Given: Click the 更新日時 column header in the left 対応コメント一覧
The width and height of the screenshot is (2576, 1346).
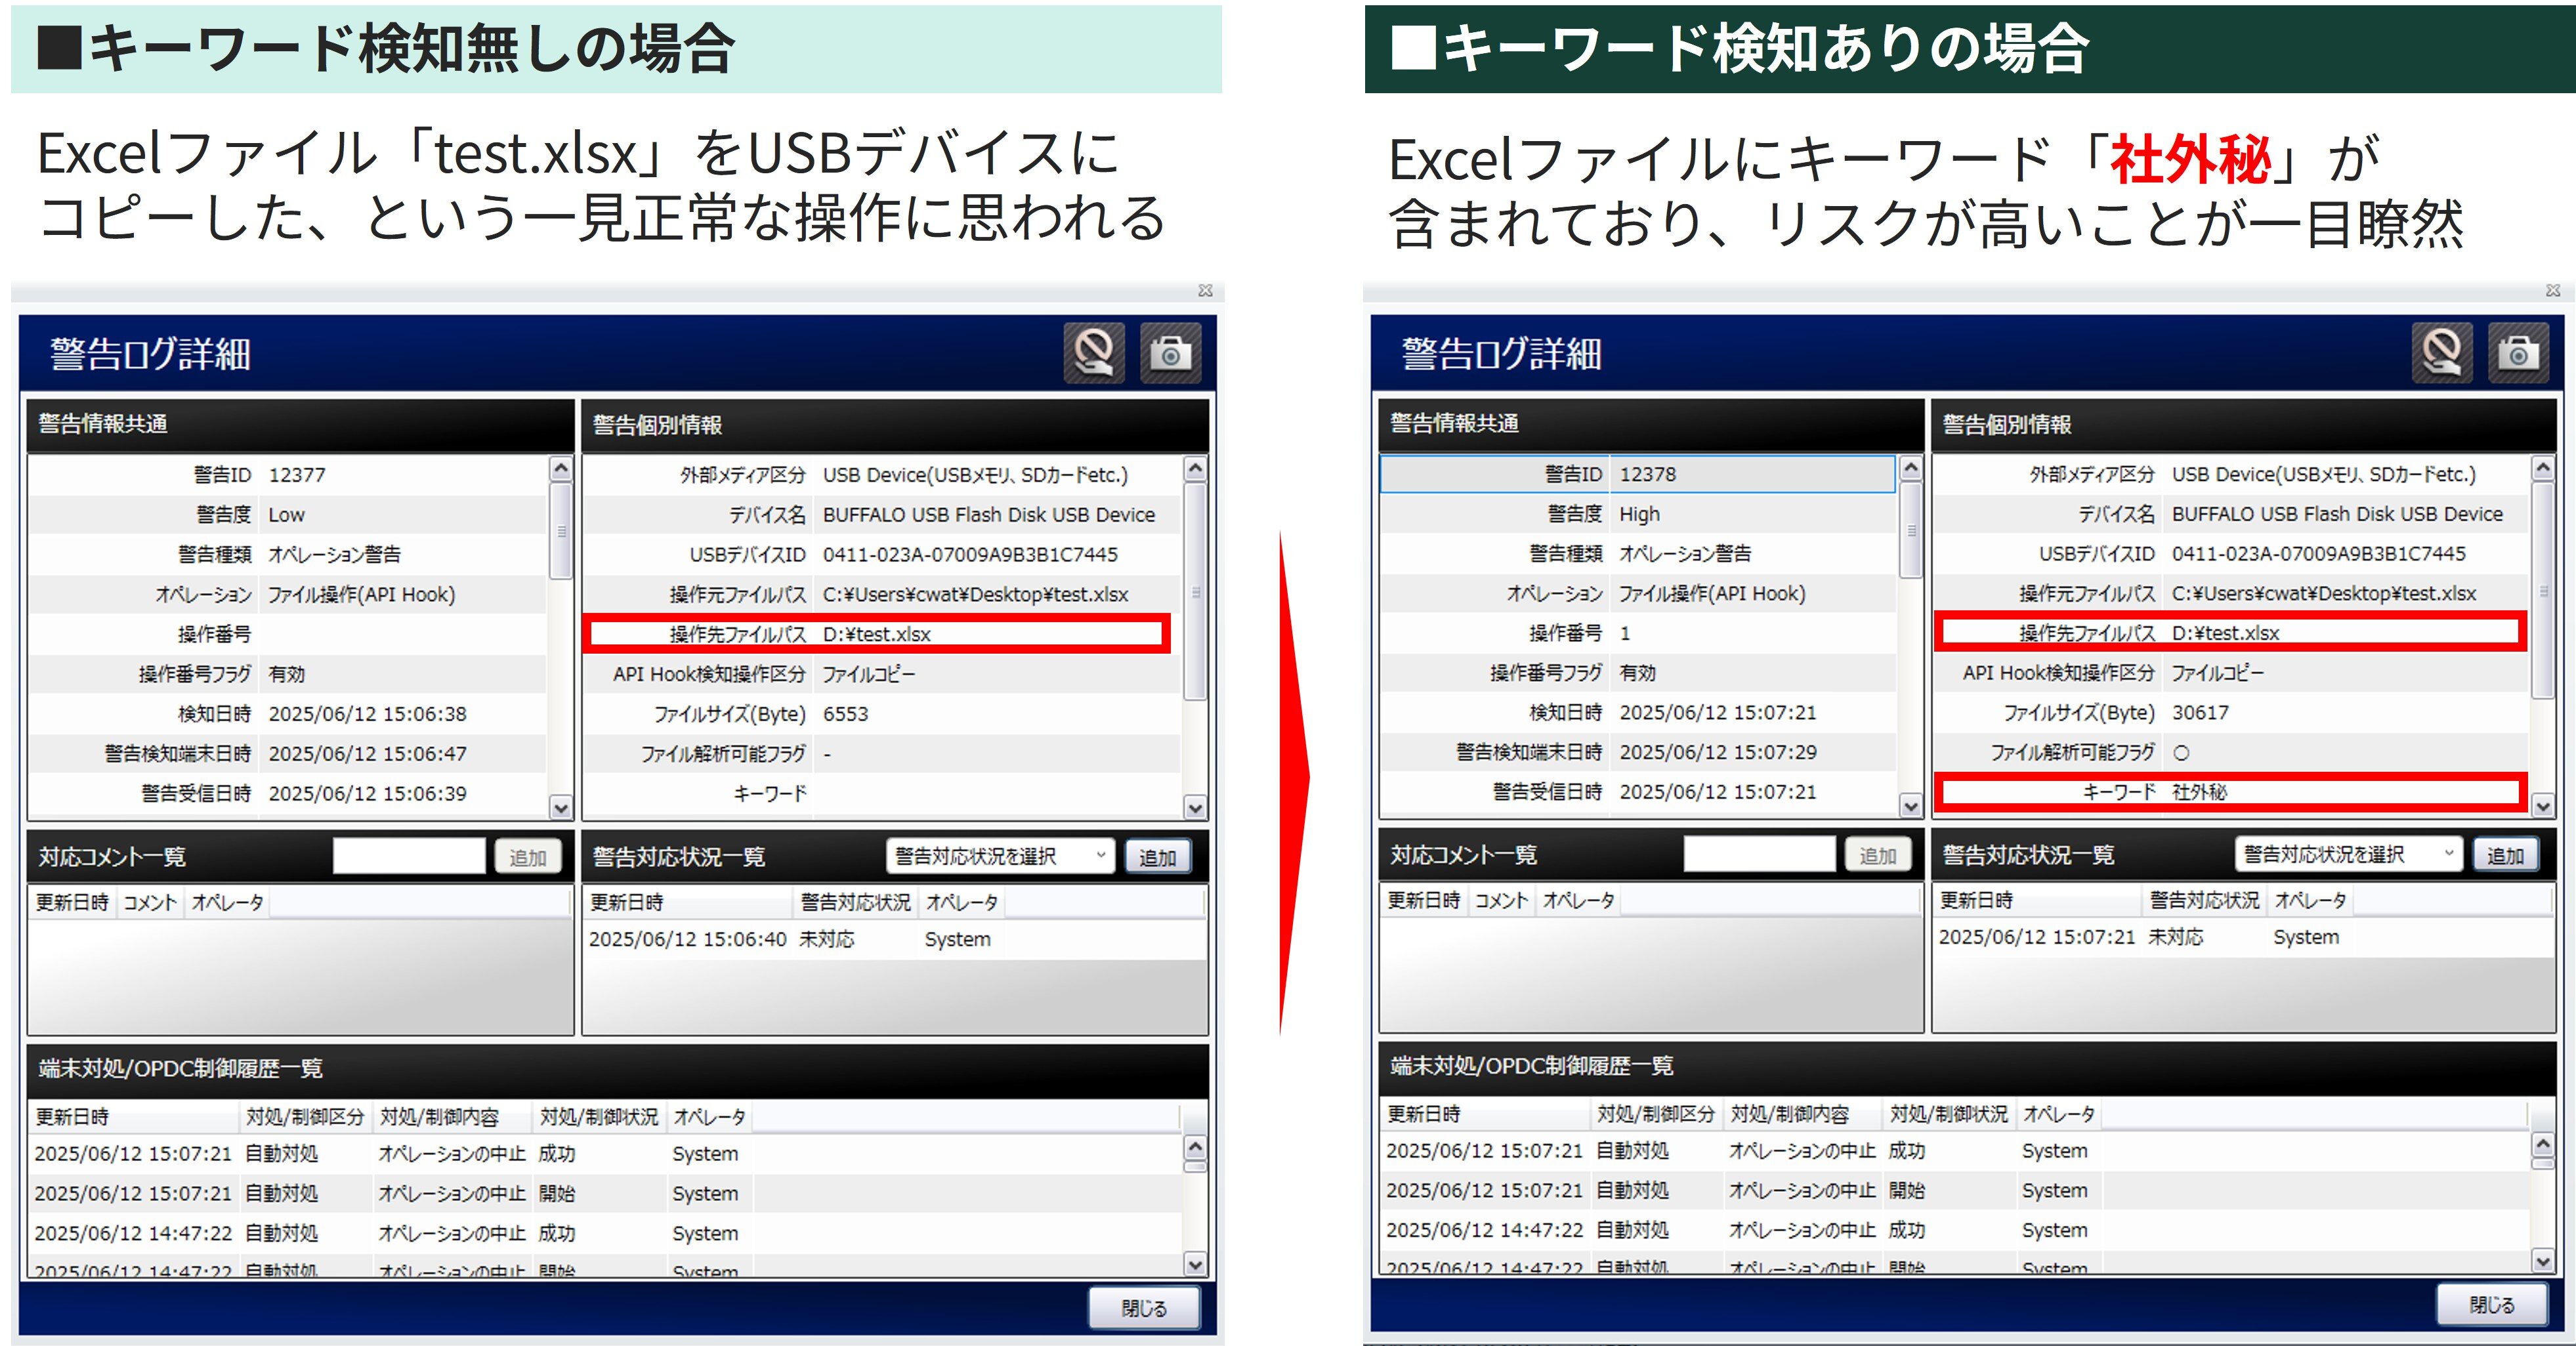Looking at the screenshot, I should [73, 902].
